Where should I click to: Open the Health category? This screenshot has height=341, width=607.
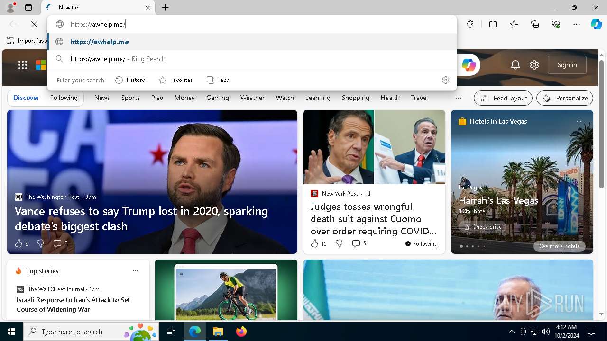pos(390,98)
